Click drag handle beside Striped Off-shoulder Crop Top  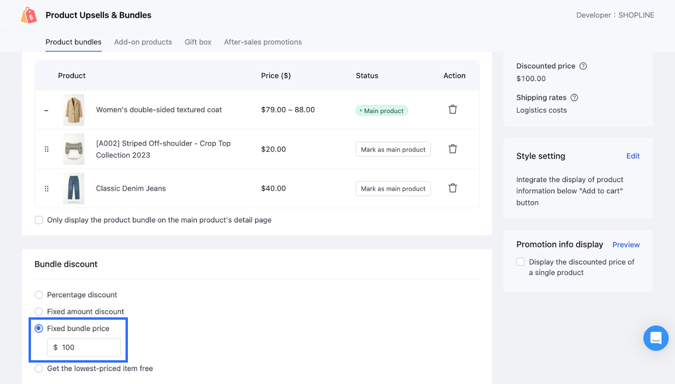pos(46,149)
